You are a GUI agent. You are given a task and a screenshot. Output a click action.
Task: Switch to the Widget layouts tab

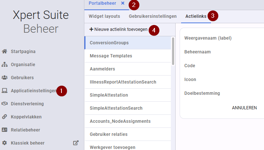[104, 16]
